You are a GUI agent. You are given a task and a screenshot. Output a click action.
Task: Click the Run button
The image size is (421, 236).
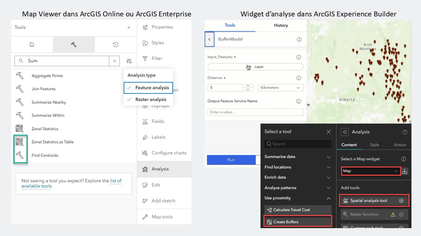(231, 160)
